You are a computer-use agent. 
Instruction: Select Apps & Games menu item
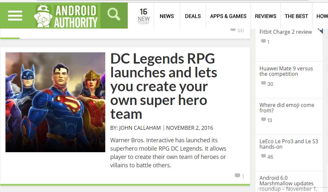click(x=228, y=16)
